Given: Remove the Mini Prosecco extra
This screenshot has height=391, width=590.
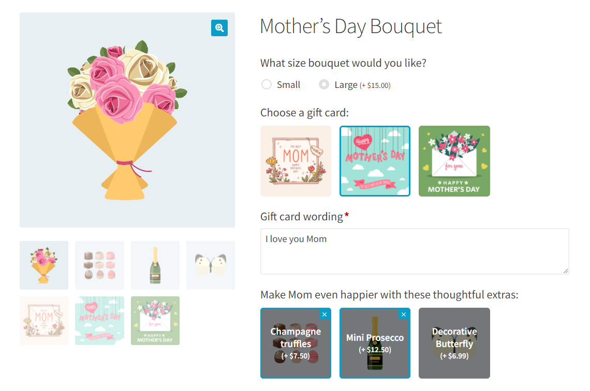Looking at the screenshot, I should [x=403, y=314].
